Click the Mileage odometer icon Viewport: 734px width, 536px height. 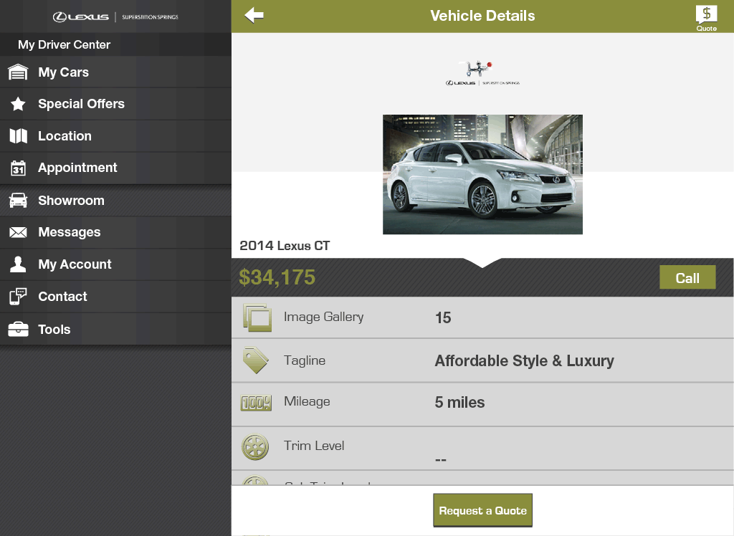click(x=256, y=403)
